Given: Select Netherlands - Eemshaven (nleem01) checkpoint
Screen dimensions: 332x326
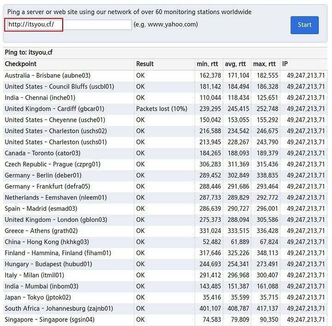Looking at the screenshot, I should (56, 197).
